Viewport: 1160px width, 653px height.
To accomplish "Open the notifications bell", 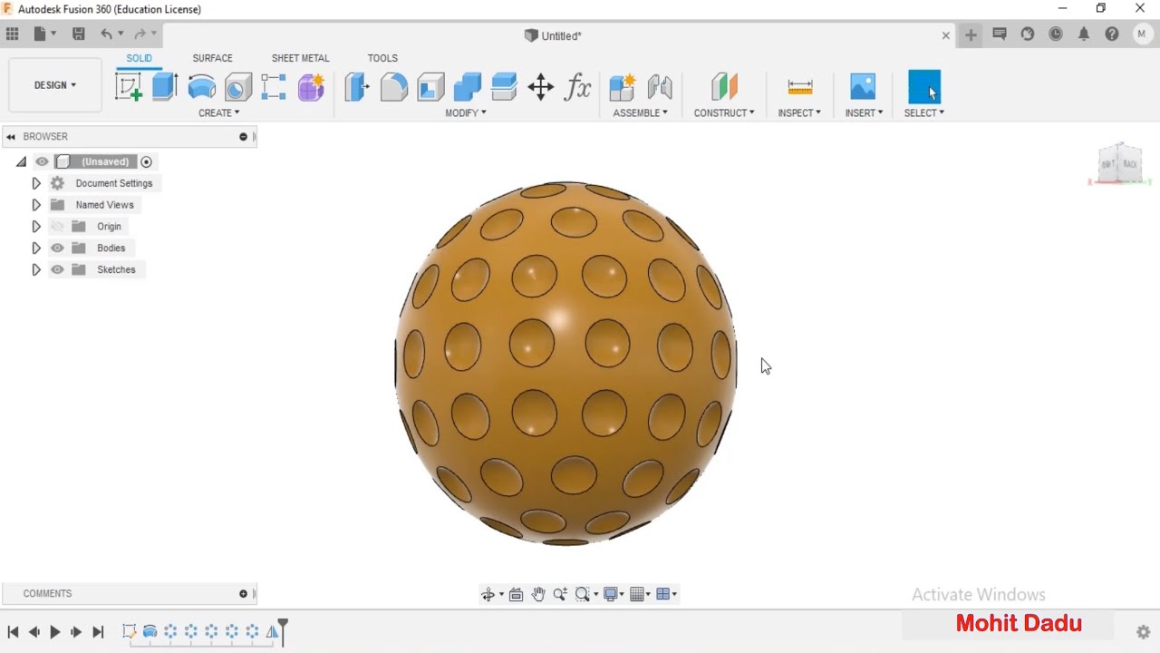I will pyautogui.click(x=1084, y=34).
